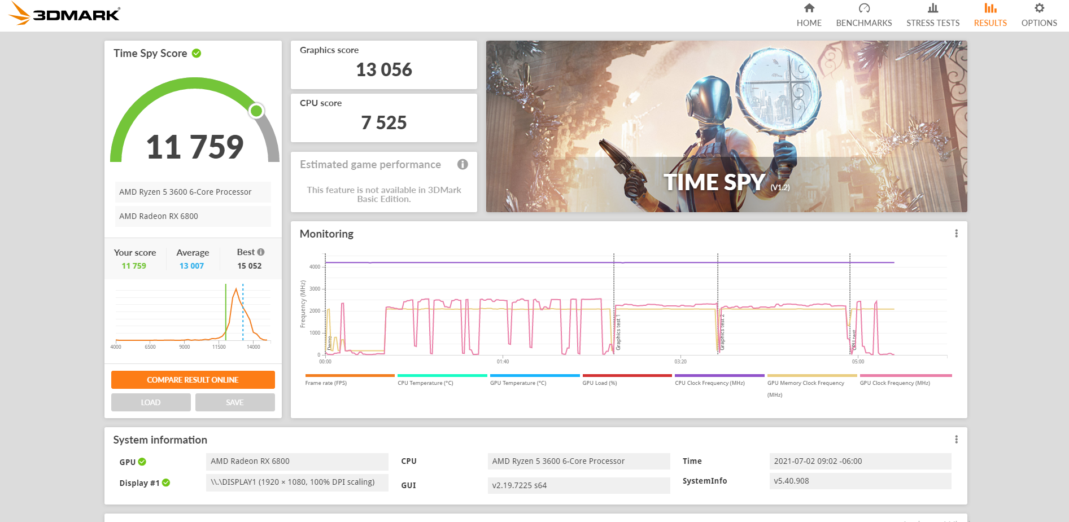Toggle the Frame rate (FPS) legend

tap(326, 383)
